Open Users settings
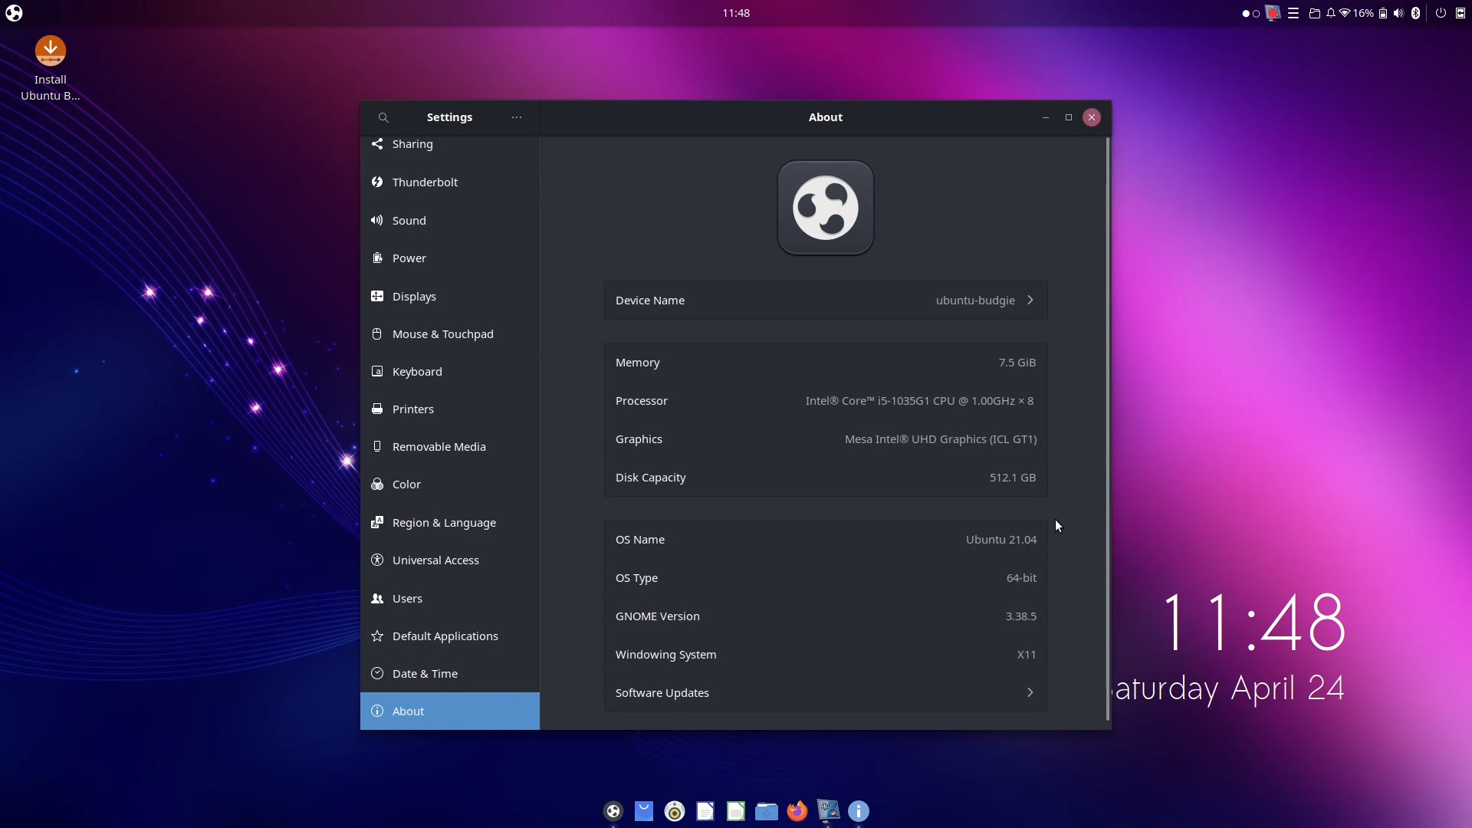Screen dimensions: 1472x828 [450, 599]
